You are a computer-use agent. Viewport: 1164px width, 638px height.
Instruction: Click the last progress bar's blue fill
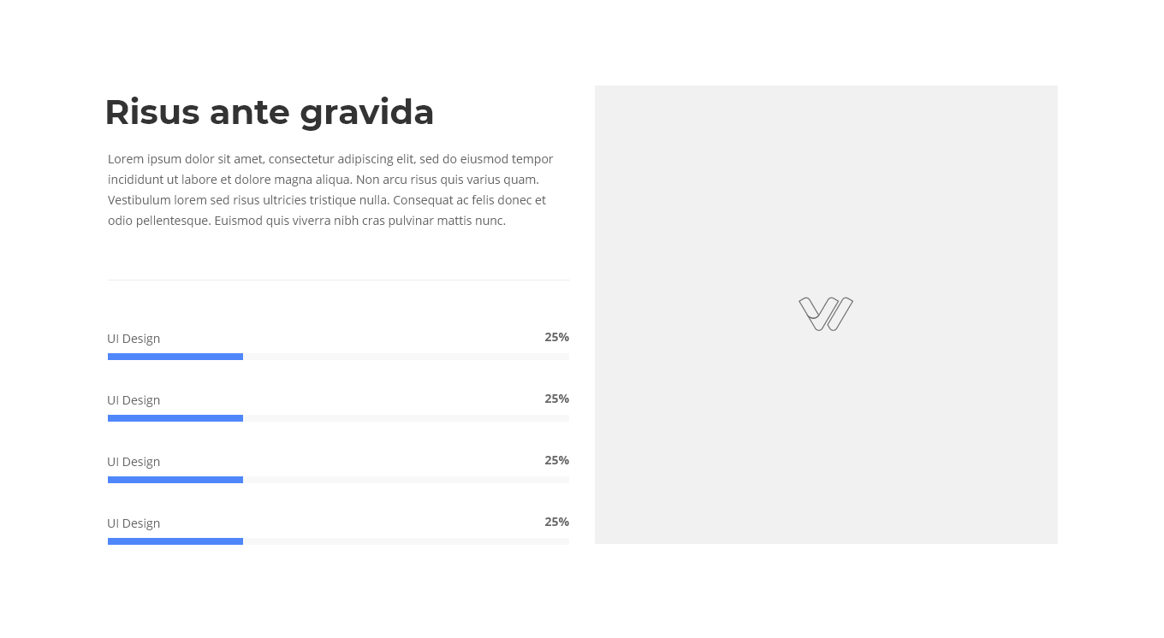click(x=175, y=541)
